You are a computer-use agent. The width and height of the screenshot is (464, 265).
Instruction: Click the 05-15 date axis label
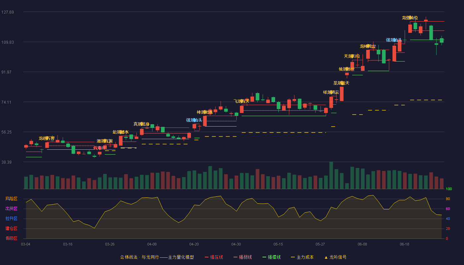coord(278,244)
